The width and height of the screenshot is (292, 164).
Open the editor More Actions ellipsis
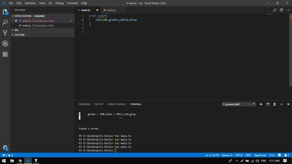click(288, 10)
